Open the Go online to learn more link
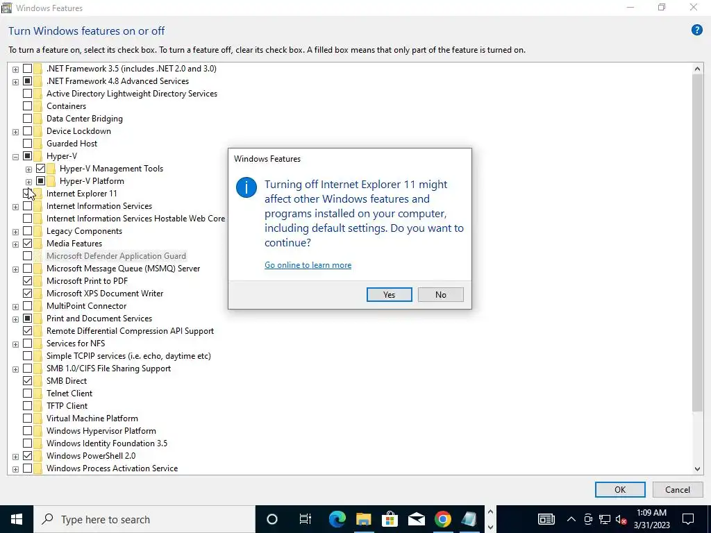Screen dimensions: 711x533 pyautogui.click(x=308, y=265)
